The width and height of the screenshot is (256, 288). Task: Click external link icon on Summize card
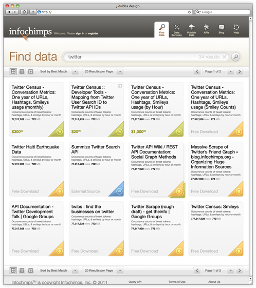tap(119, 191)
